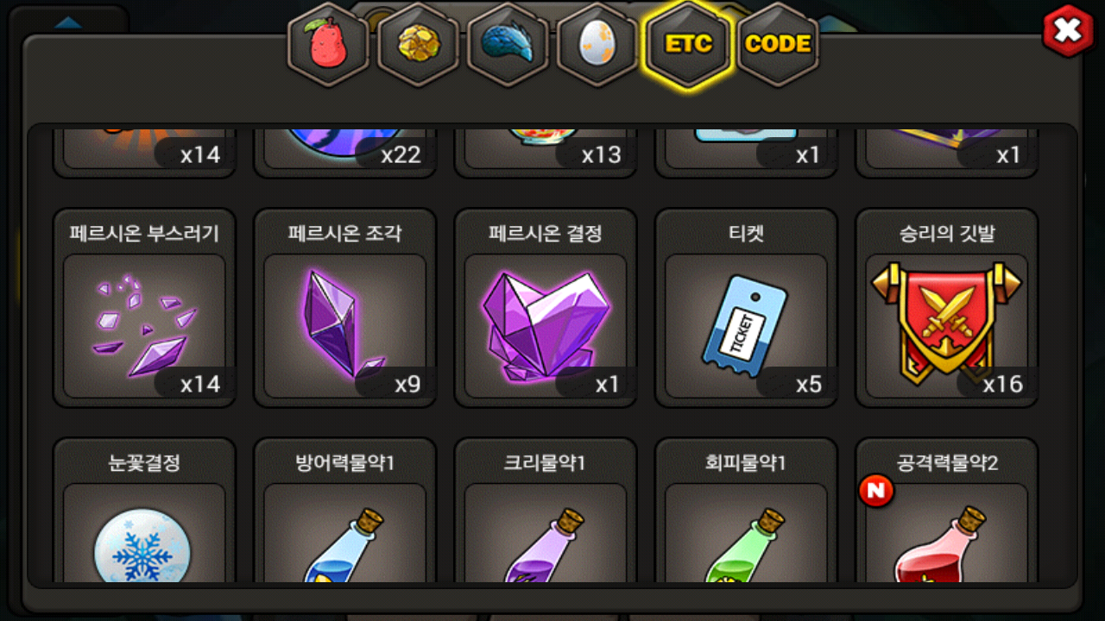
Task: Select the 페르시온 조각 purple crystal
Action: tap(344, 308)
